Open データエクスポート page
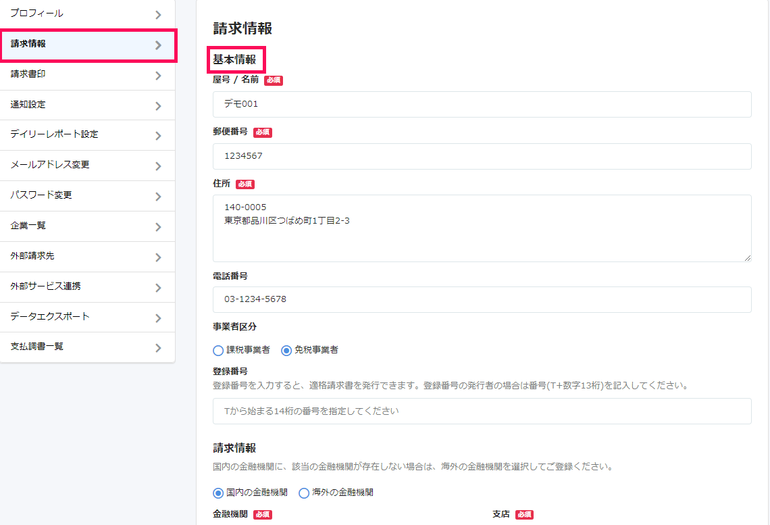 click(x=87, y=318)
